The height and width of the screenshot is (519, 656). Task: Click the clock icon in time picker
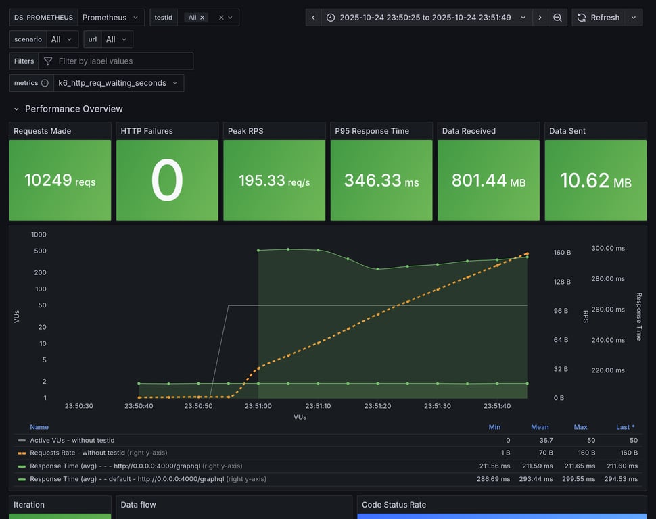(x=331, y=18)
